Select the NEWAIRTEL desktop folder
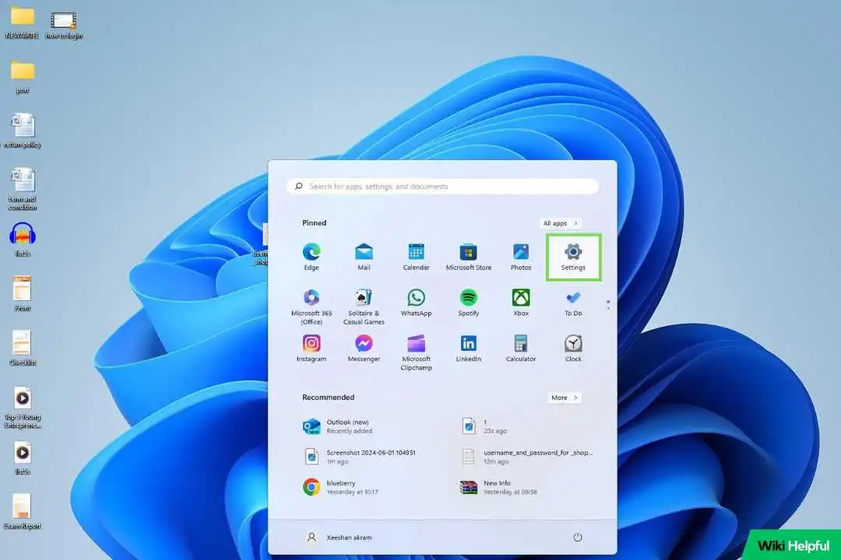Screen dimensions: 841x560 click(x=22, y=22)
